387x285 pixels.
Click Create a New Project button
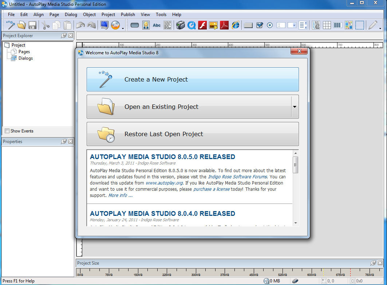coord(193,79)
